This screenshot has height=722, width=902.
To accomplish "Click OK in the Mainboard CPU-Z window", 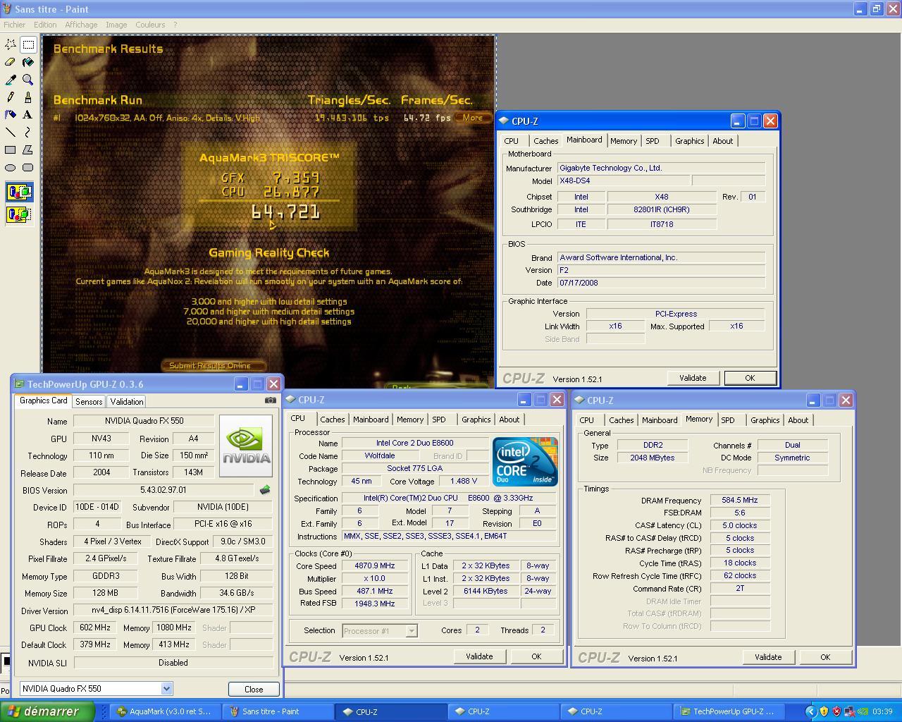I will pos(750,378).
